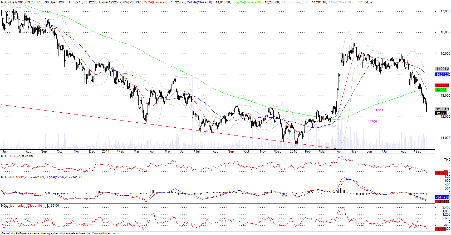Click the 1,800 momentum axis label
Screen dimensions: 451x235
click(446, 211)
